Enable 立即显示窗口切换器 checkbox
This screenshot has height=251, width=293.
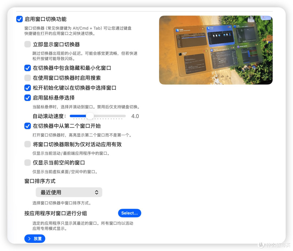tap(28, 44)
